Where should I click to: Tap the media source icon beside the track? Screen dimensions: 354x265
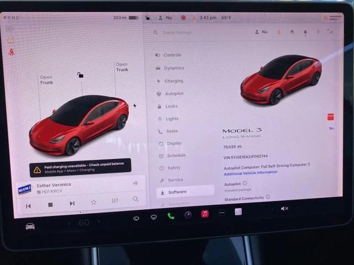(x=135, y=183)
